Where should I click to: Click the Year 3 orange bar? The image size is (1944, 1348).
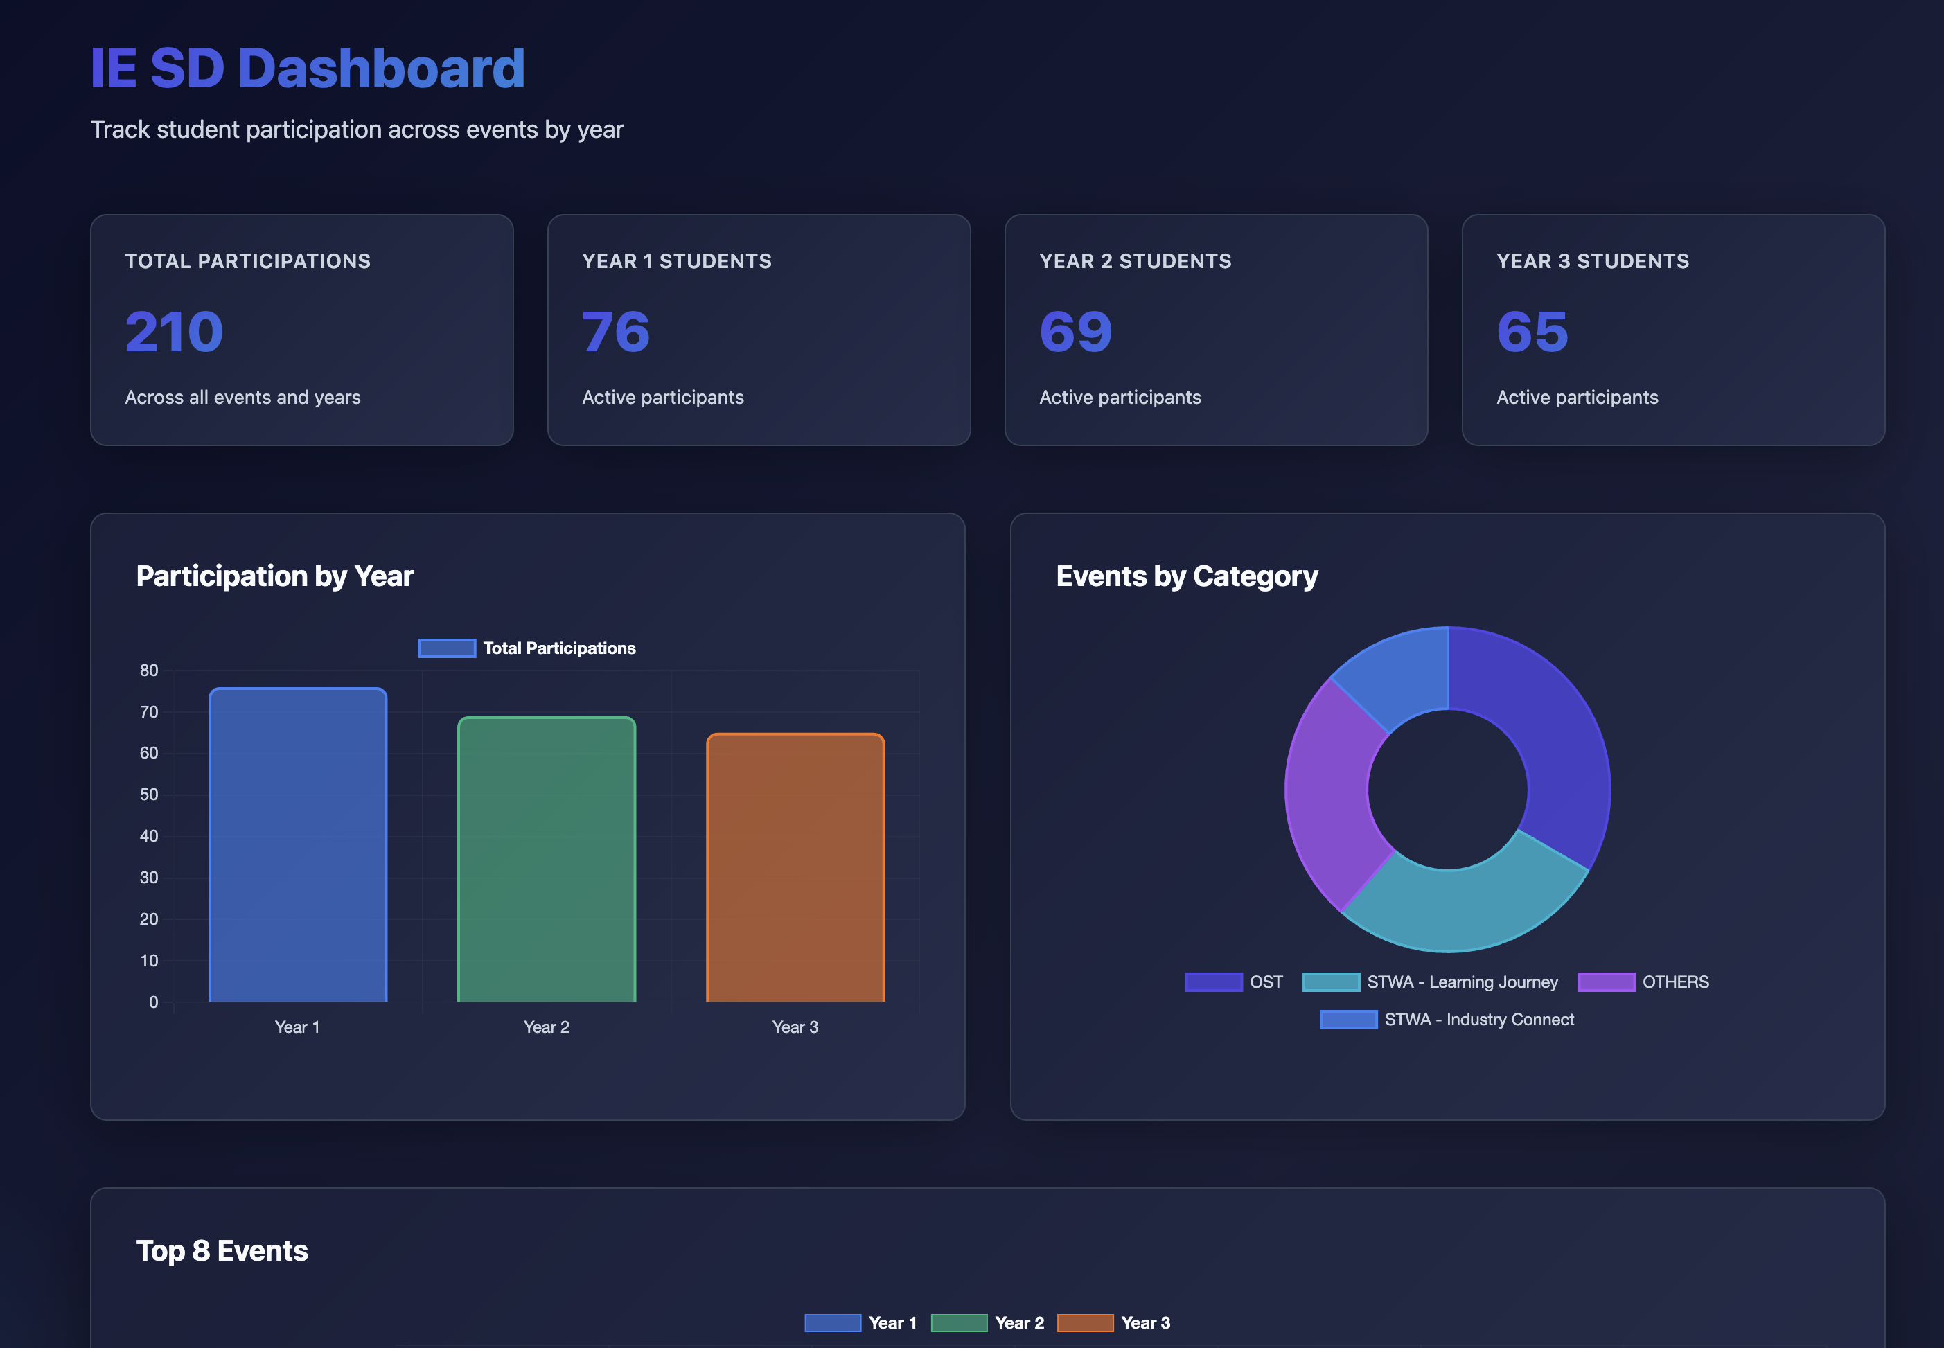coord(795,868)
